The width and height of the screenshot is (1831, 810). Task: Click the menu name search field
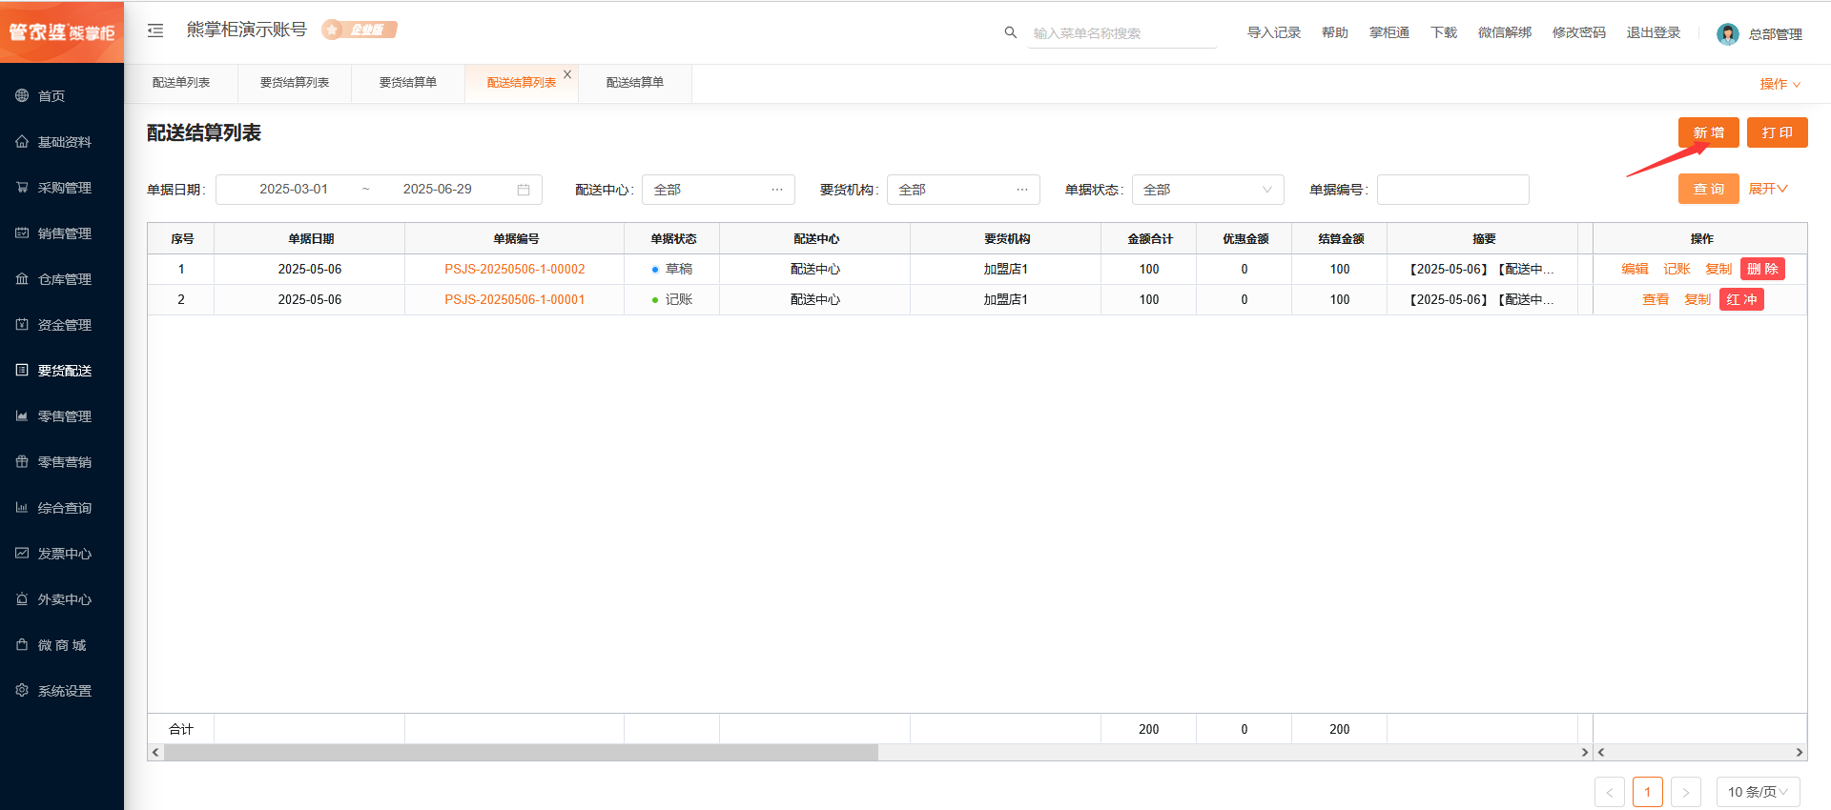pyautogui.click(x=1122, y=33)
